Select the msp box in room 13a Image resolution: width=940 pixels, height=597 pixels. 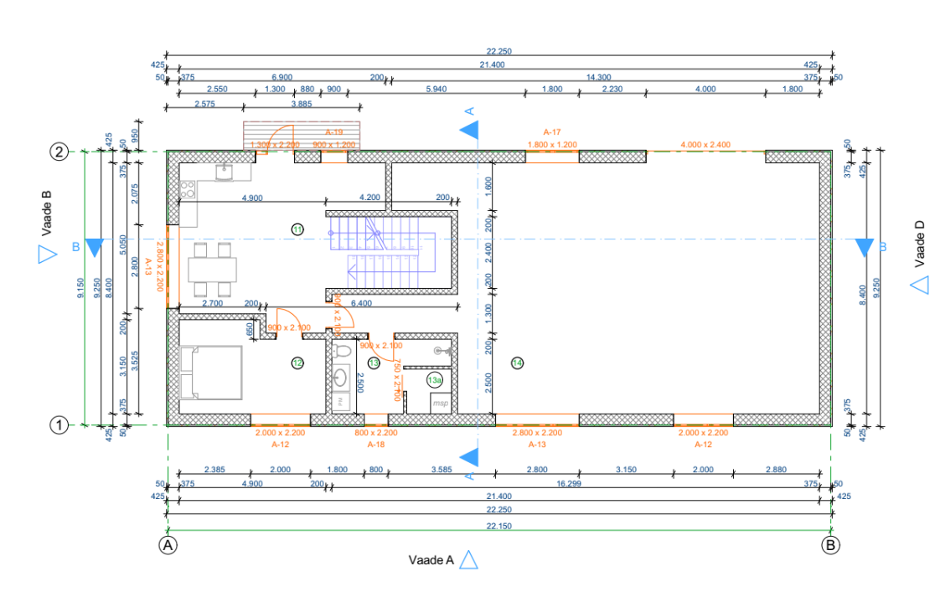pos(441,404)
